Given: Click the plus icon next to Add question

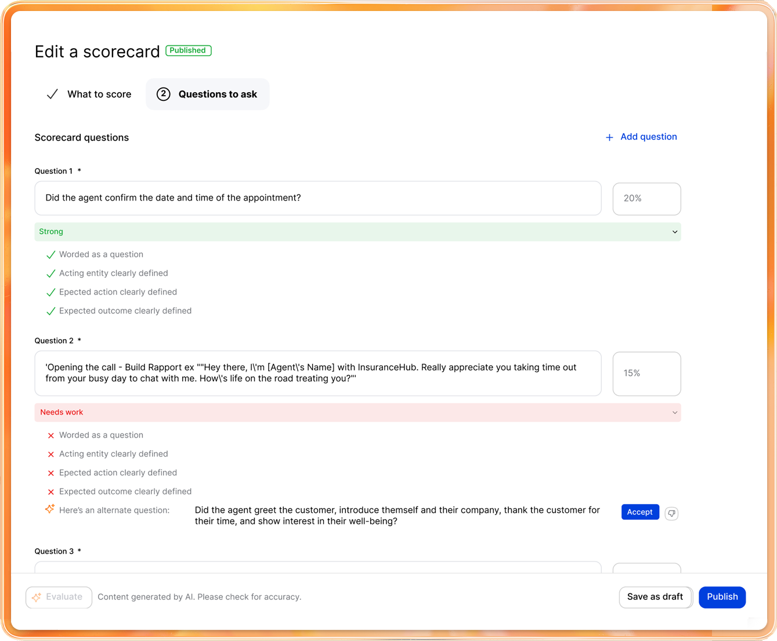Looking at the screenshot, I should tap(609, 137).
